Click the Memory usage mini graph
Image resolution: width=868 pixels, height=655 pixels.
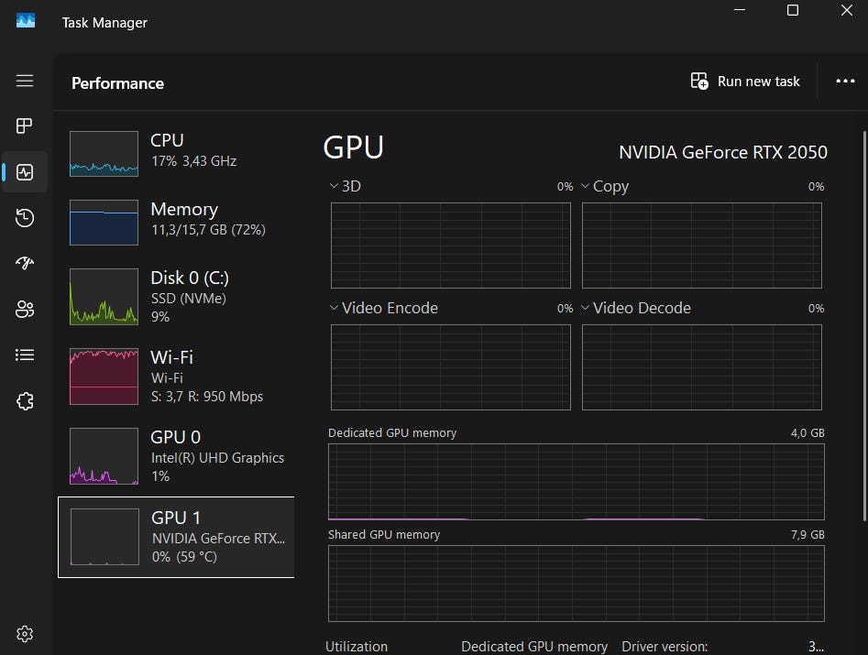tap(104, 223)
